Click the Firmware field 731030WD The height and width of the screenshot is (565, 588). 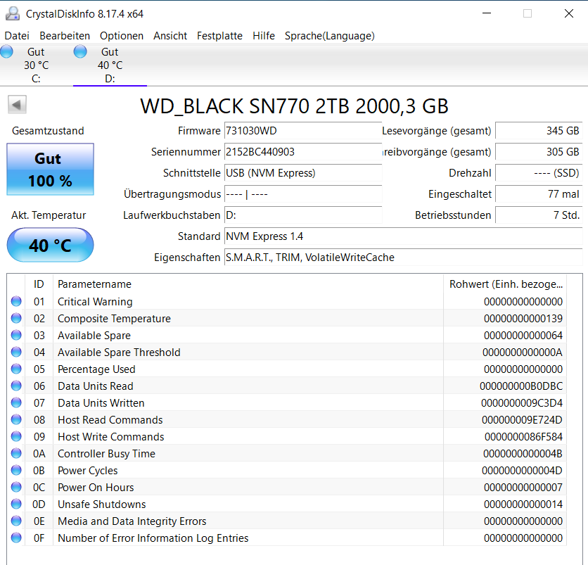(x=303, y=131)
